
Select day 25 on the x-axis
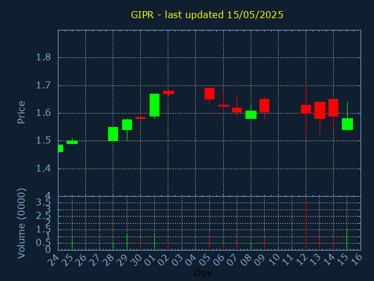pyautogui.click(x=67, y=260)
